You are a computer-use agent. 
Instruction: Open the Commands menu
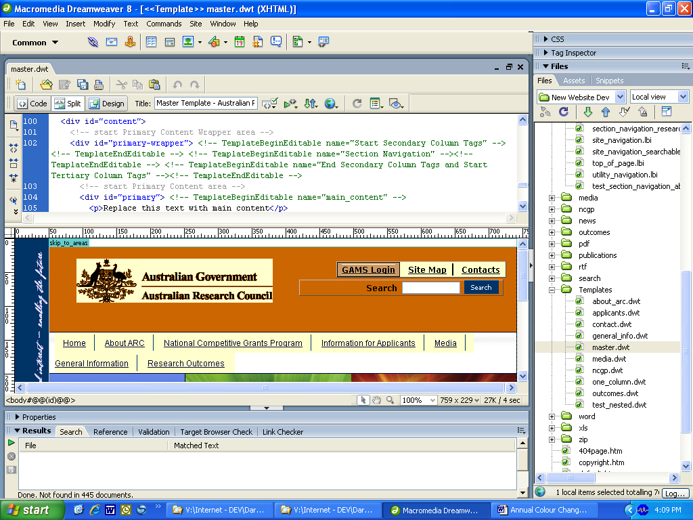[164, 24]
